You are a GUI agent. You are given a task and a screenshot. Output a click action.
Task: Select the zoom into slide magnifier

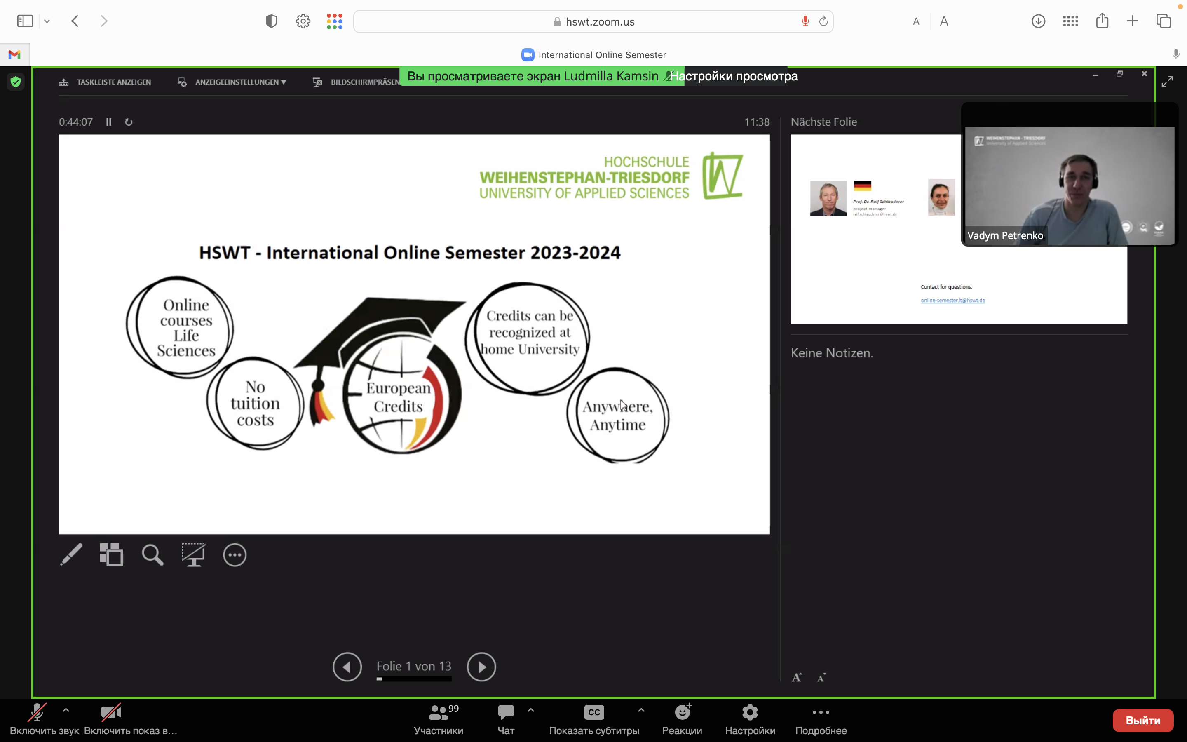click(152, 554)
